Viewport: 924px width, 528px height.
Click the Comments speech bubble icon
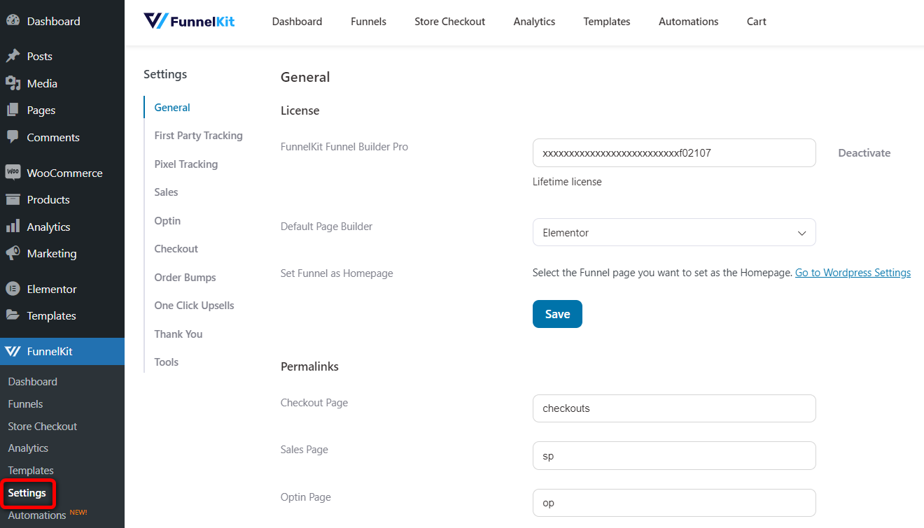pyautogui.click(x=13, y=137)
